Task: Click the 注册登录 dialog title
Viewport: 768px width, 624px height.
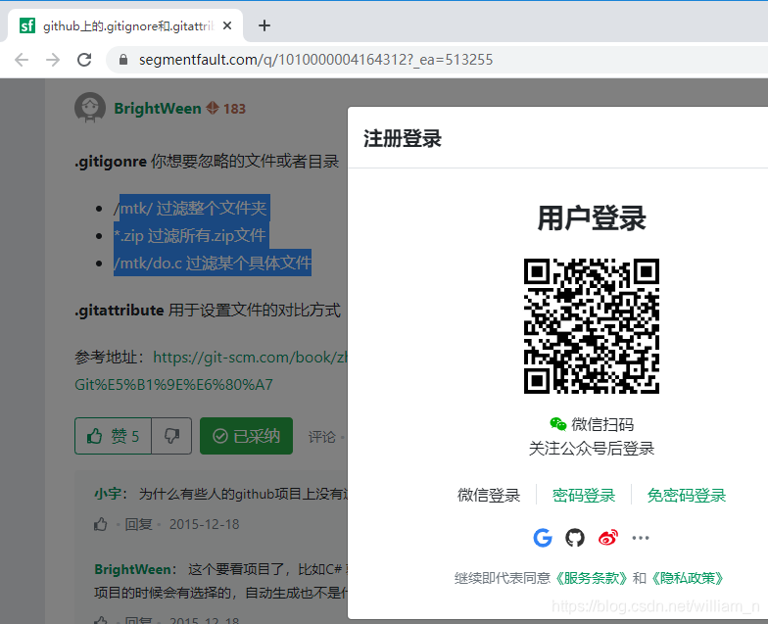Action: (x=403, y=138)
